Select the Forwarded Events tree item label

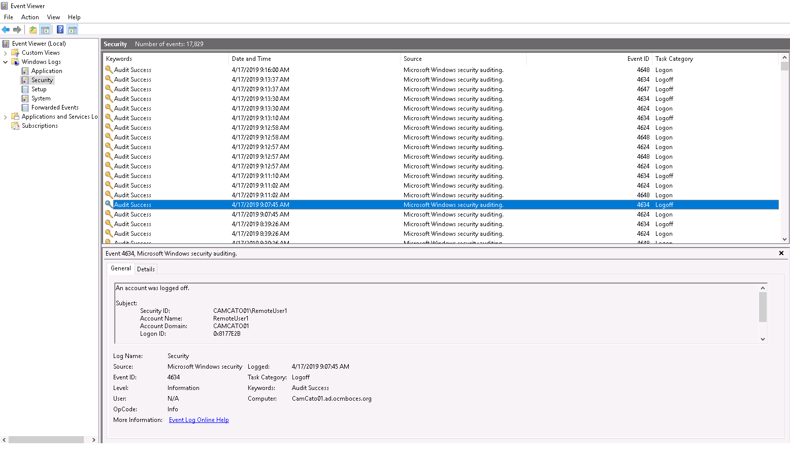click(x=55, y=108)
